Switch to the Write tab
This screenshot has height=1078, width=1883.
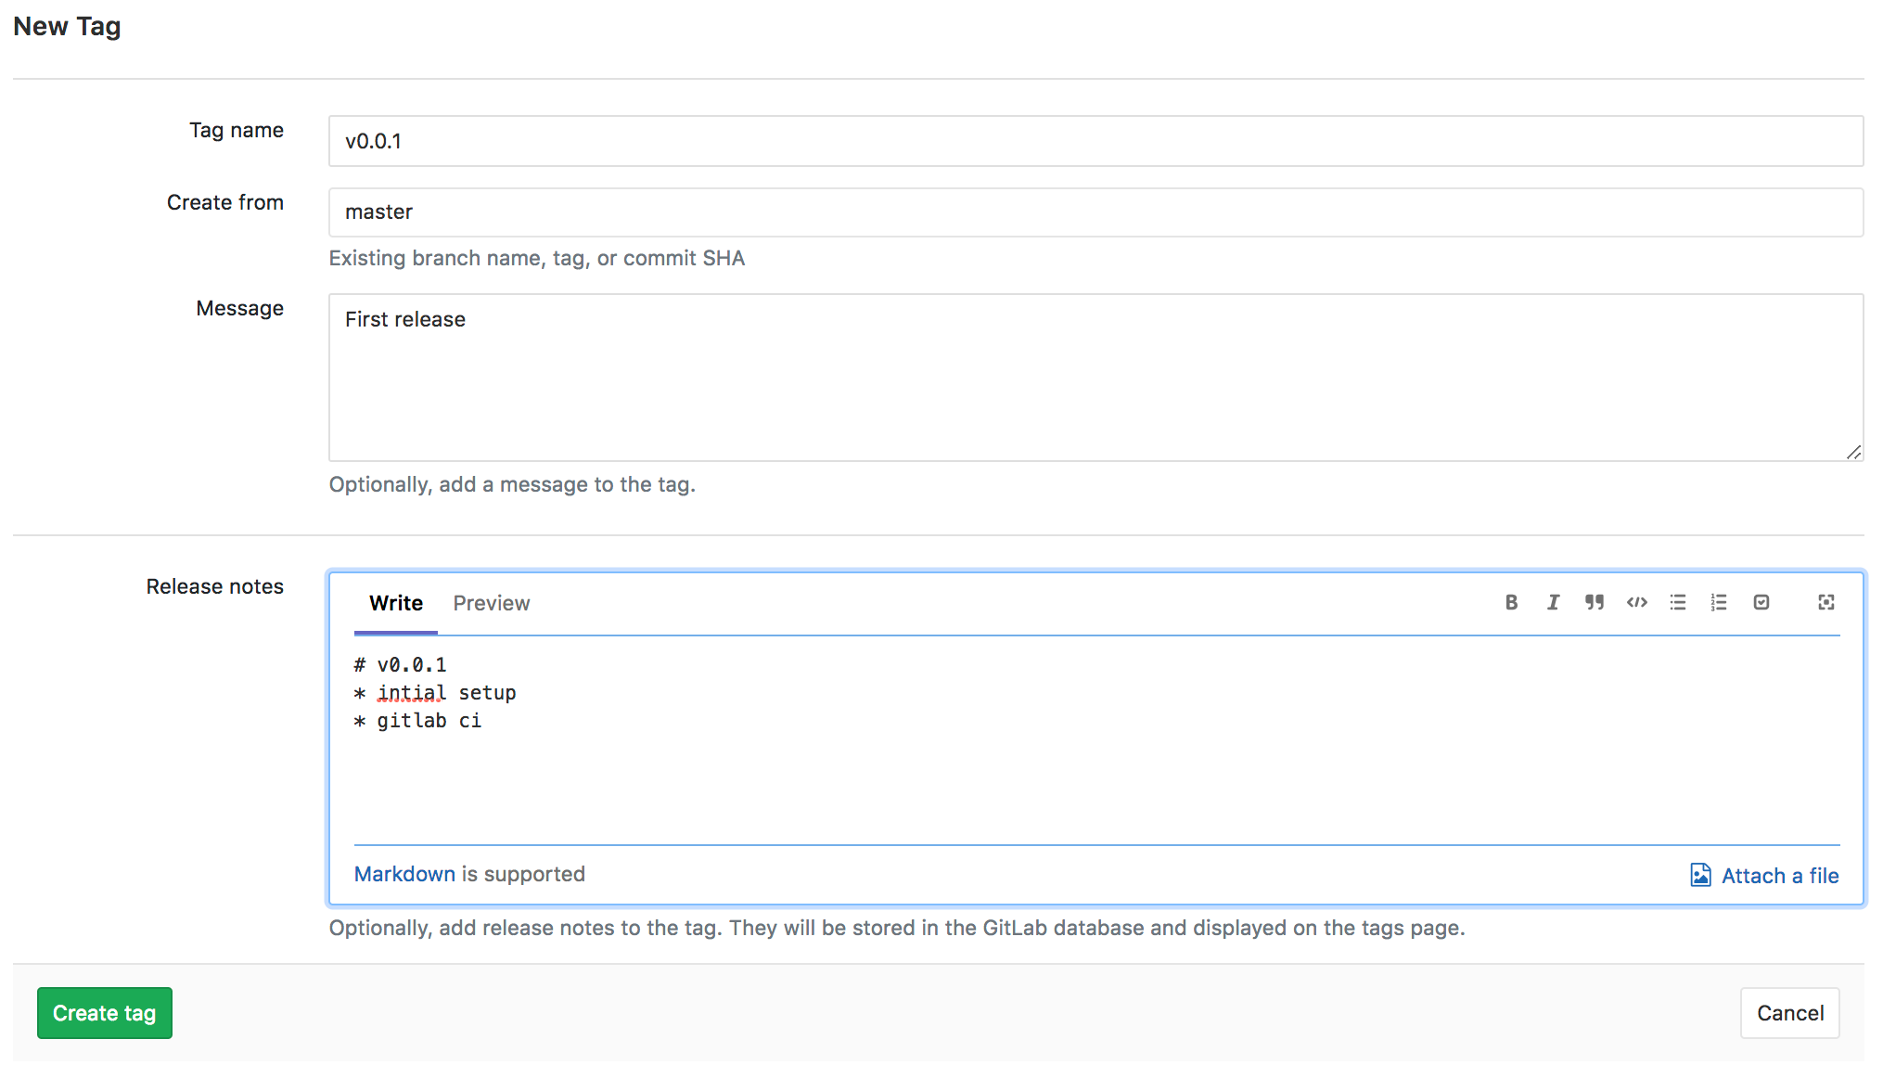(394, 603)
